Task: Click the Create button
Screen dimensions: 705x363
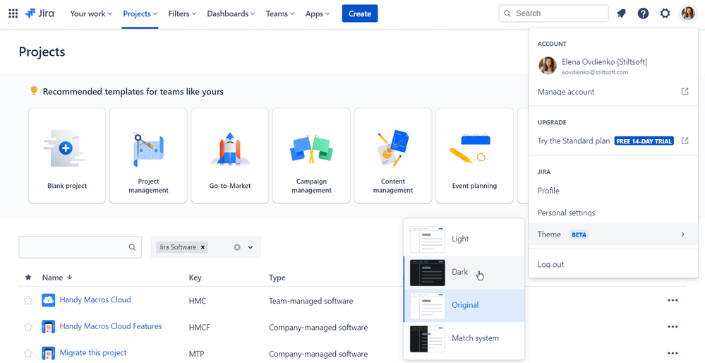Action: coord(360,13)
